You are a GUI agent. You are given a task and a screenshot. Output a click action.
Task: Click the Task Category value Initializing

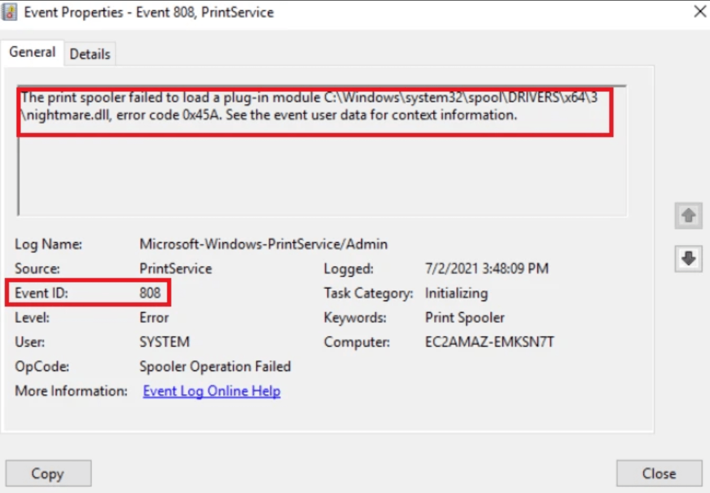click(456, 293)
